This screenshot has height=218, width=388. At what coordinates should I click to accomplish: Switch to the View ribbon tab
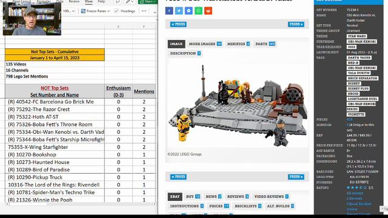[x=89, y=1]
